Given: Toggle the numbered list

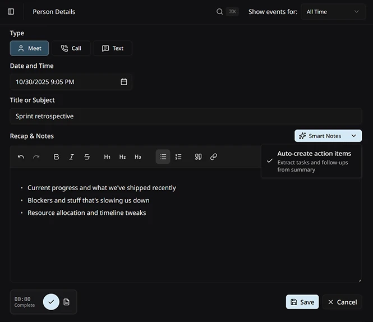Looking at the screenshot, I should (178, 157).
